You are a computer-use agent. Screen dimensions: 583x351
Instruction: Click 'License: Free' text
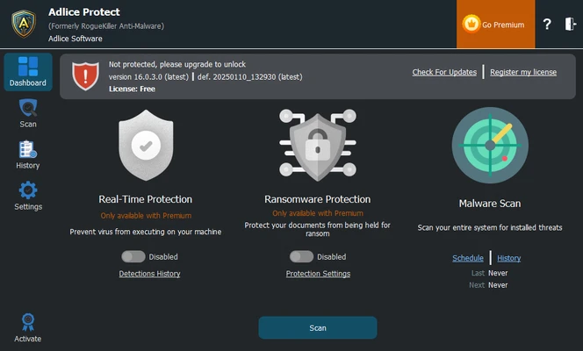[x=132, y=89]
